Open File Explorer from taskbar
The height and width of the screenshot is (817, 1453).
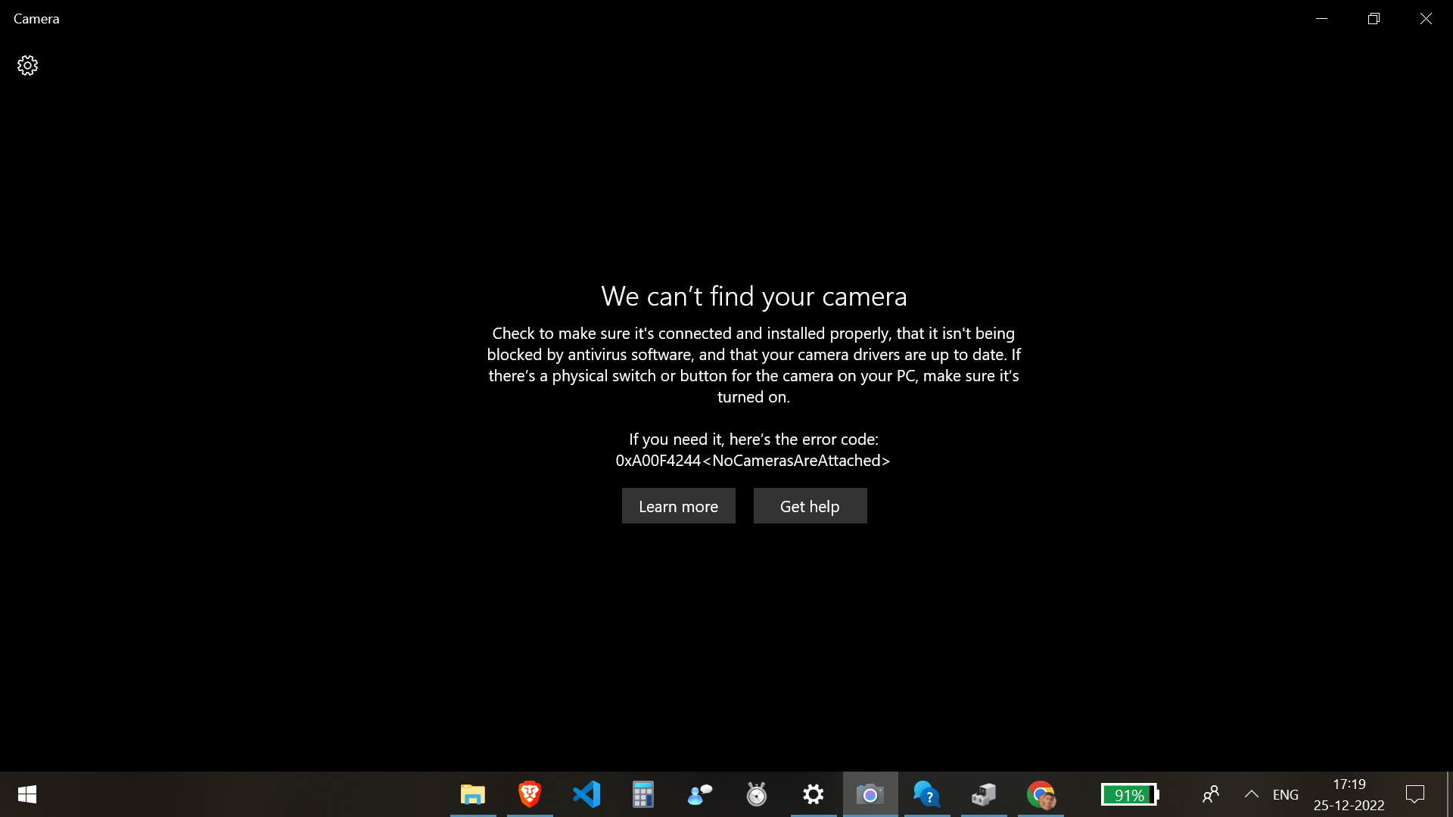point(473,794)
